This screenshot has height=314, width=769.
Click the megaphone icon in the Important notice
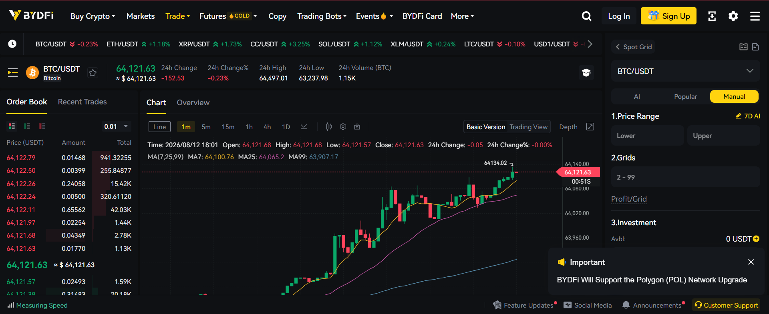coord(562,262)
